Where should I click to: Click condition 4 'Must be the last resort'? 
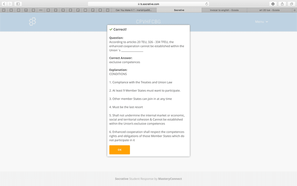(126, 107)
